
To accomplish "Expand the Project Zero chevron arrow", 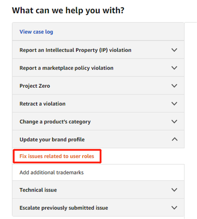I will tap(174, 86).
